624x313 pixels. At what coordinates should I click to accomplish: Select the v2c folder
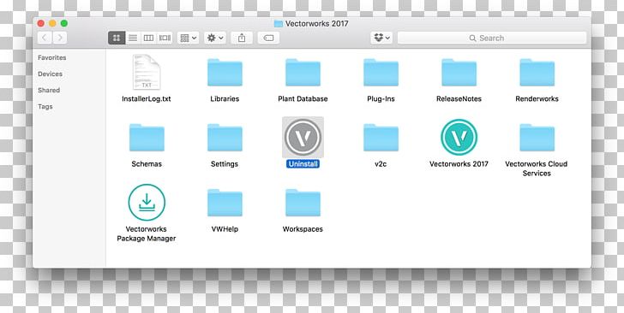coord(381,138)
